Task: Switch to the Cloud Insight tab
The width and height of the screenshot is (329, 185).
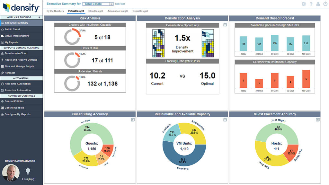Action: click(95, 11)
